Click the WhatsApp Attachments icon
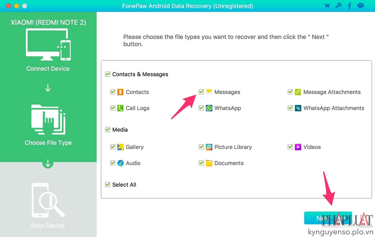375x237 pixels. pyautogui.click(x=298, y=108)
